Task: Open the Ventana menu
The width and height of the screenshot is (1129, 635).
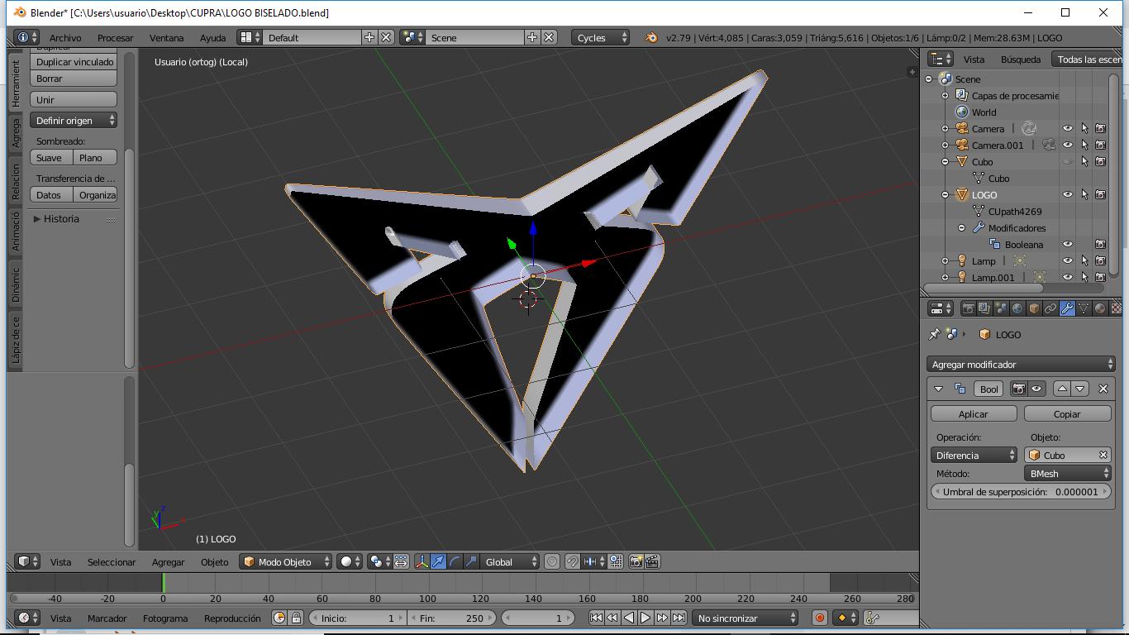Action: (x=166, y=37)
